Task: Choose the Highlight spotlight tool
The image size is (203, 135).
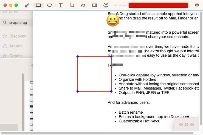Action: [95, 5]
